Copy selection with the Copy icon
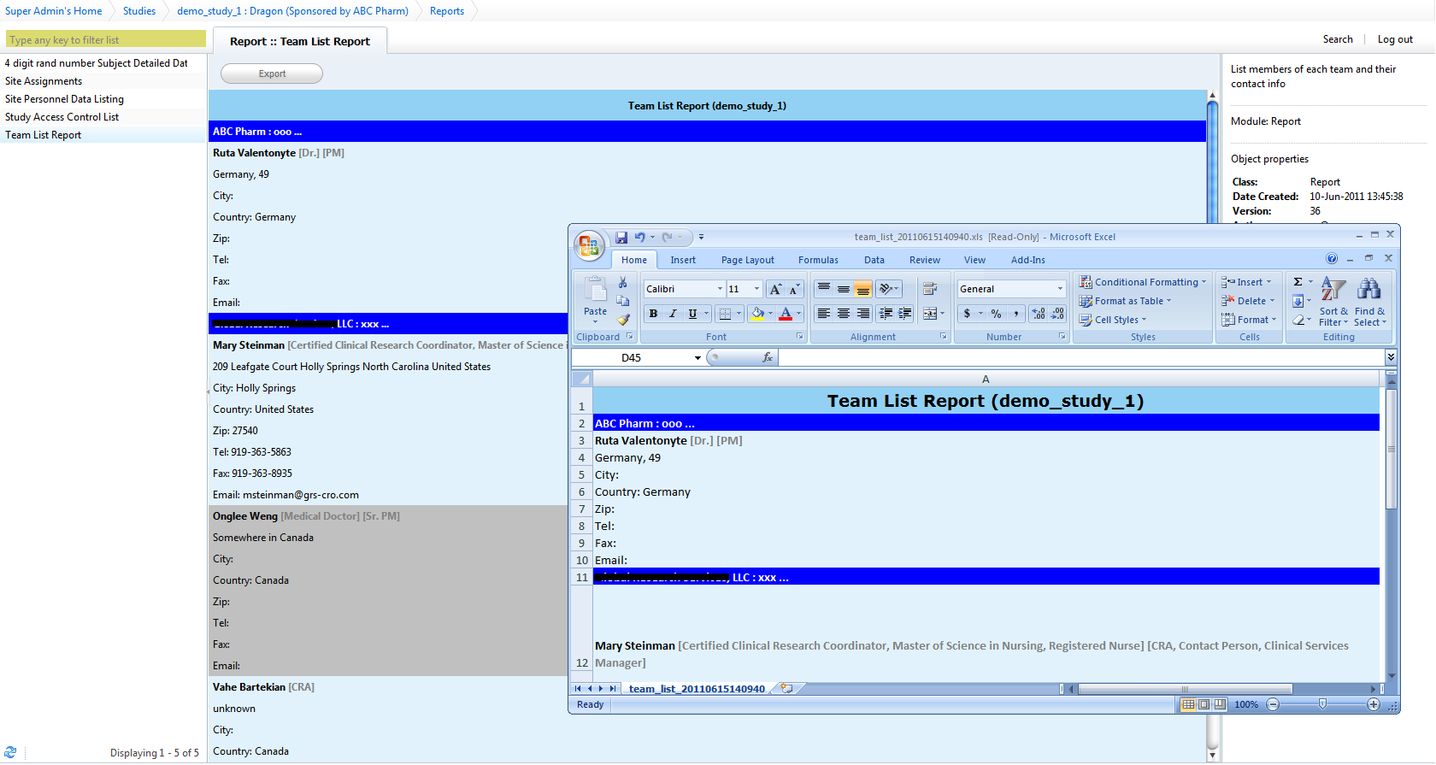 623,301
